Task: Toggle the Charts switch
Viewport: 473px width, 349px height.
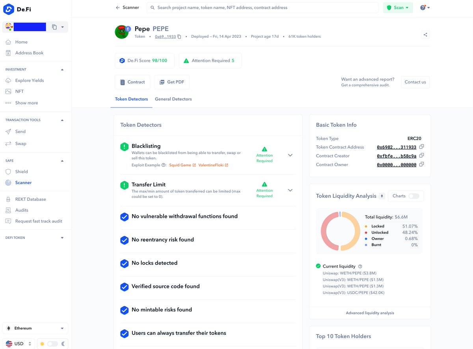Action: [x=413, y=196]
